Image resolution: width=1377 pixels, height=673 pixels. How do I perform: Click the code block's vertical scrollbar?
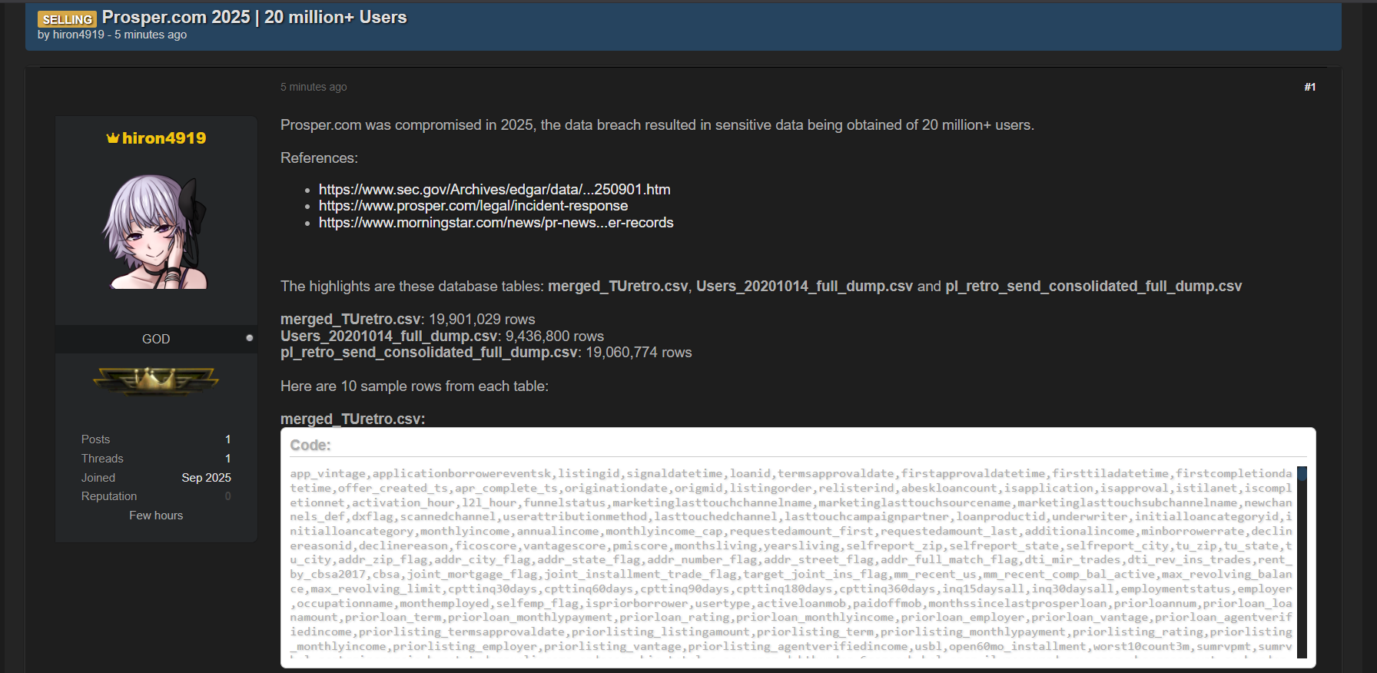[x=1302, y=561]
